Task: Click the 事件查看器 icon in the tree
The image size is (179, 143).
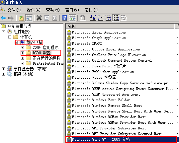Action: pos(10,69)
